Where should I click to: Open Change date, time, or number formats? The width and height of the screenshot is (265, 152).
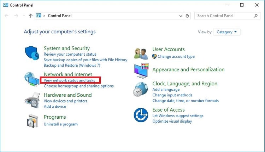[x=185, y=101]
